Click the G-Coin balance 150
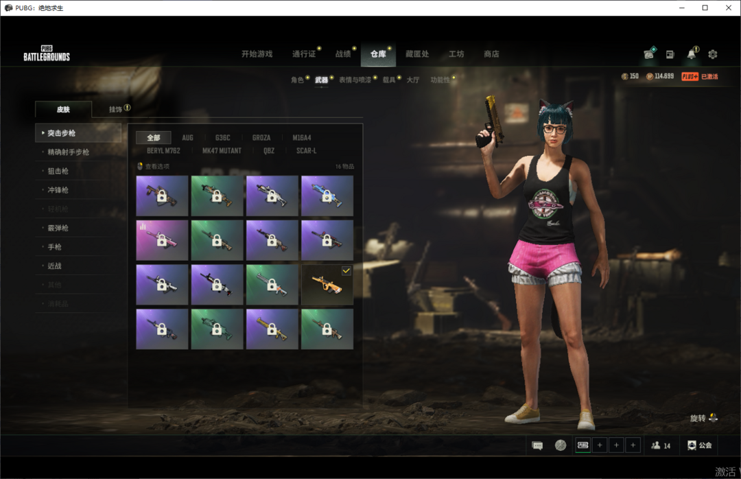Image resolution: width=741 pixels, height=479 pixels. (630, 76)
